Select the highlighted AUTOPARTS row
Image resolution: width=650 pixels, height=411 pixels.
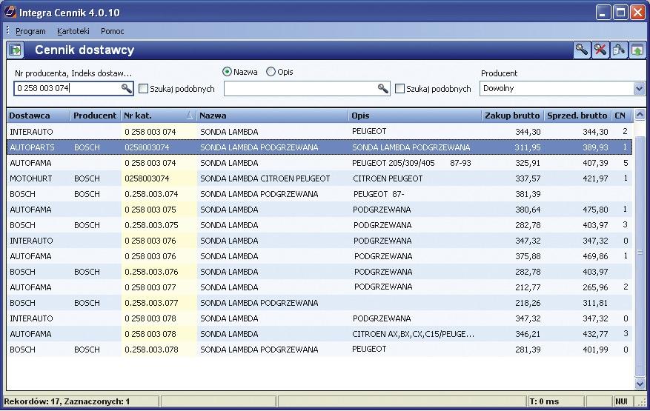pyautogui.click(x=319, y=147)
